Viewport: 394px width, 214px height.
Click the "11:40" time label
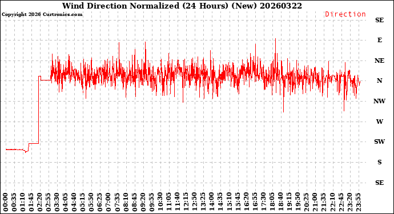tap(178, 202)
